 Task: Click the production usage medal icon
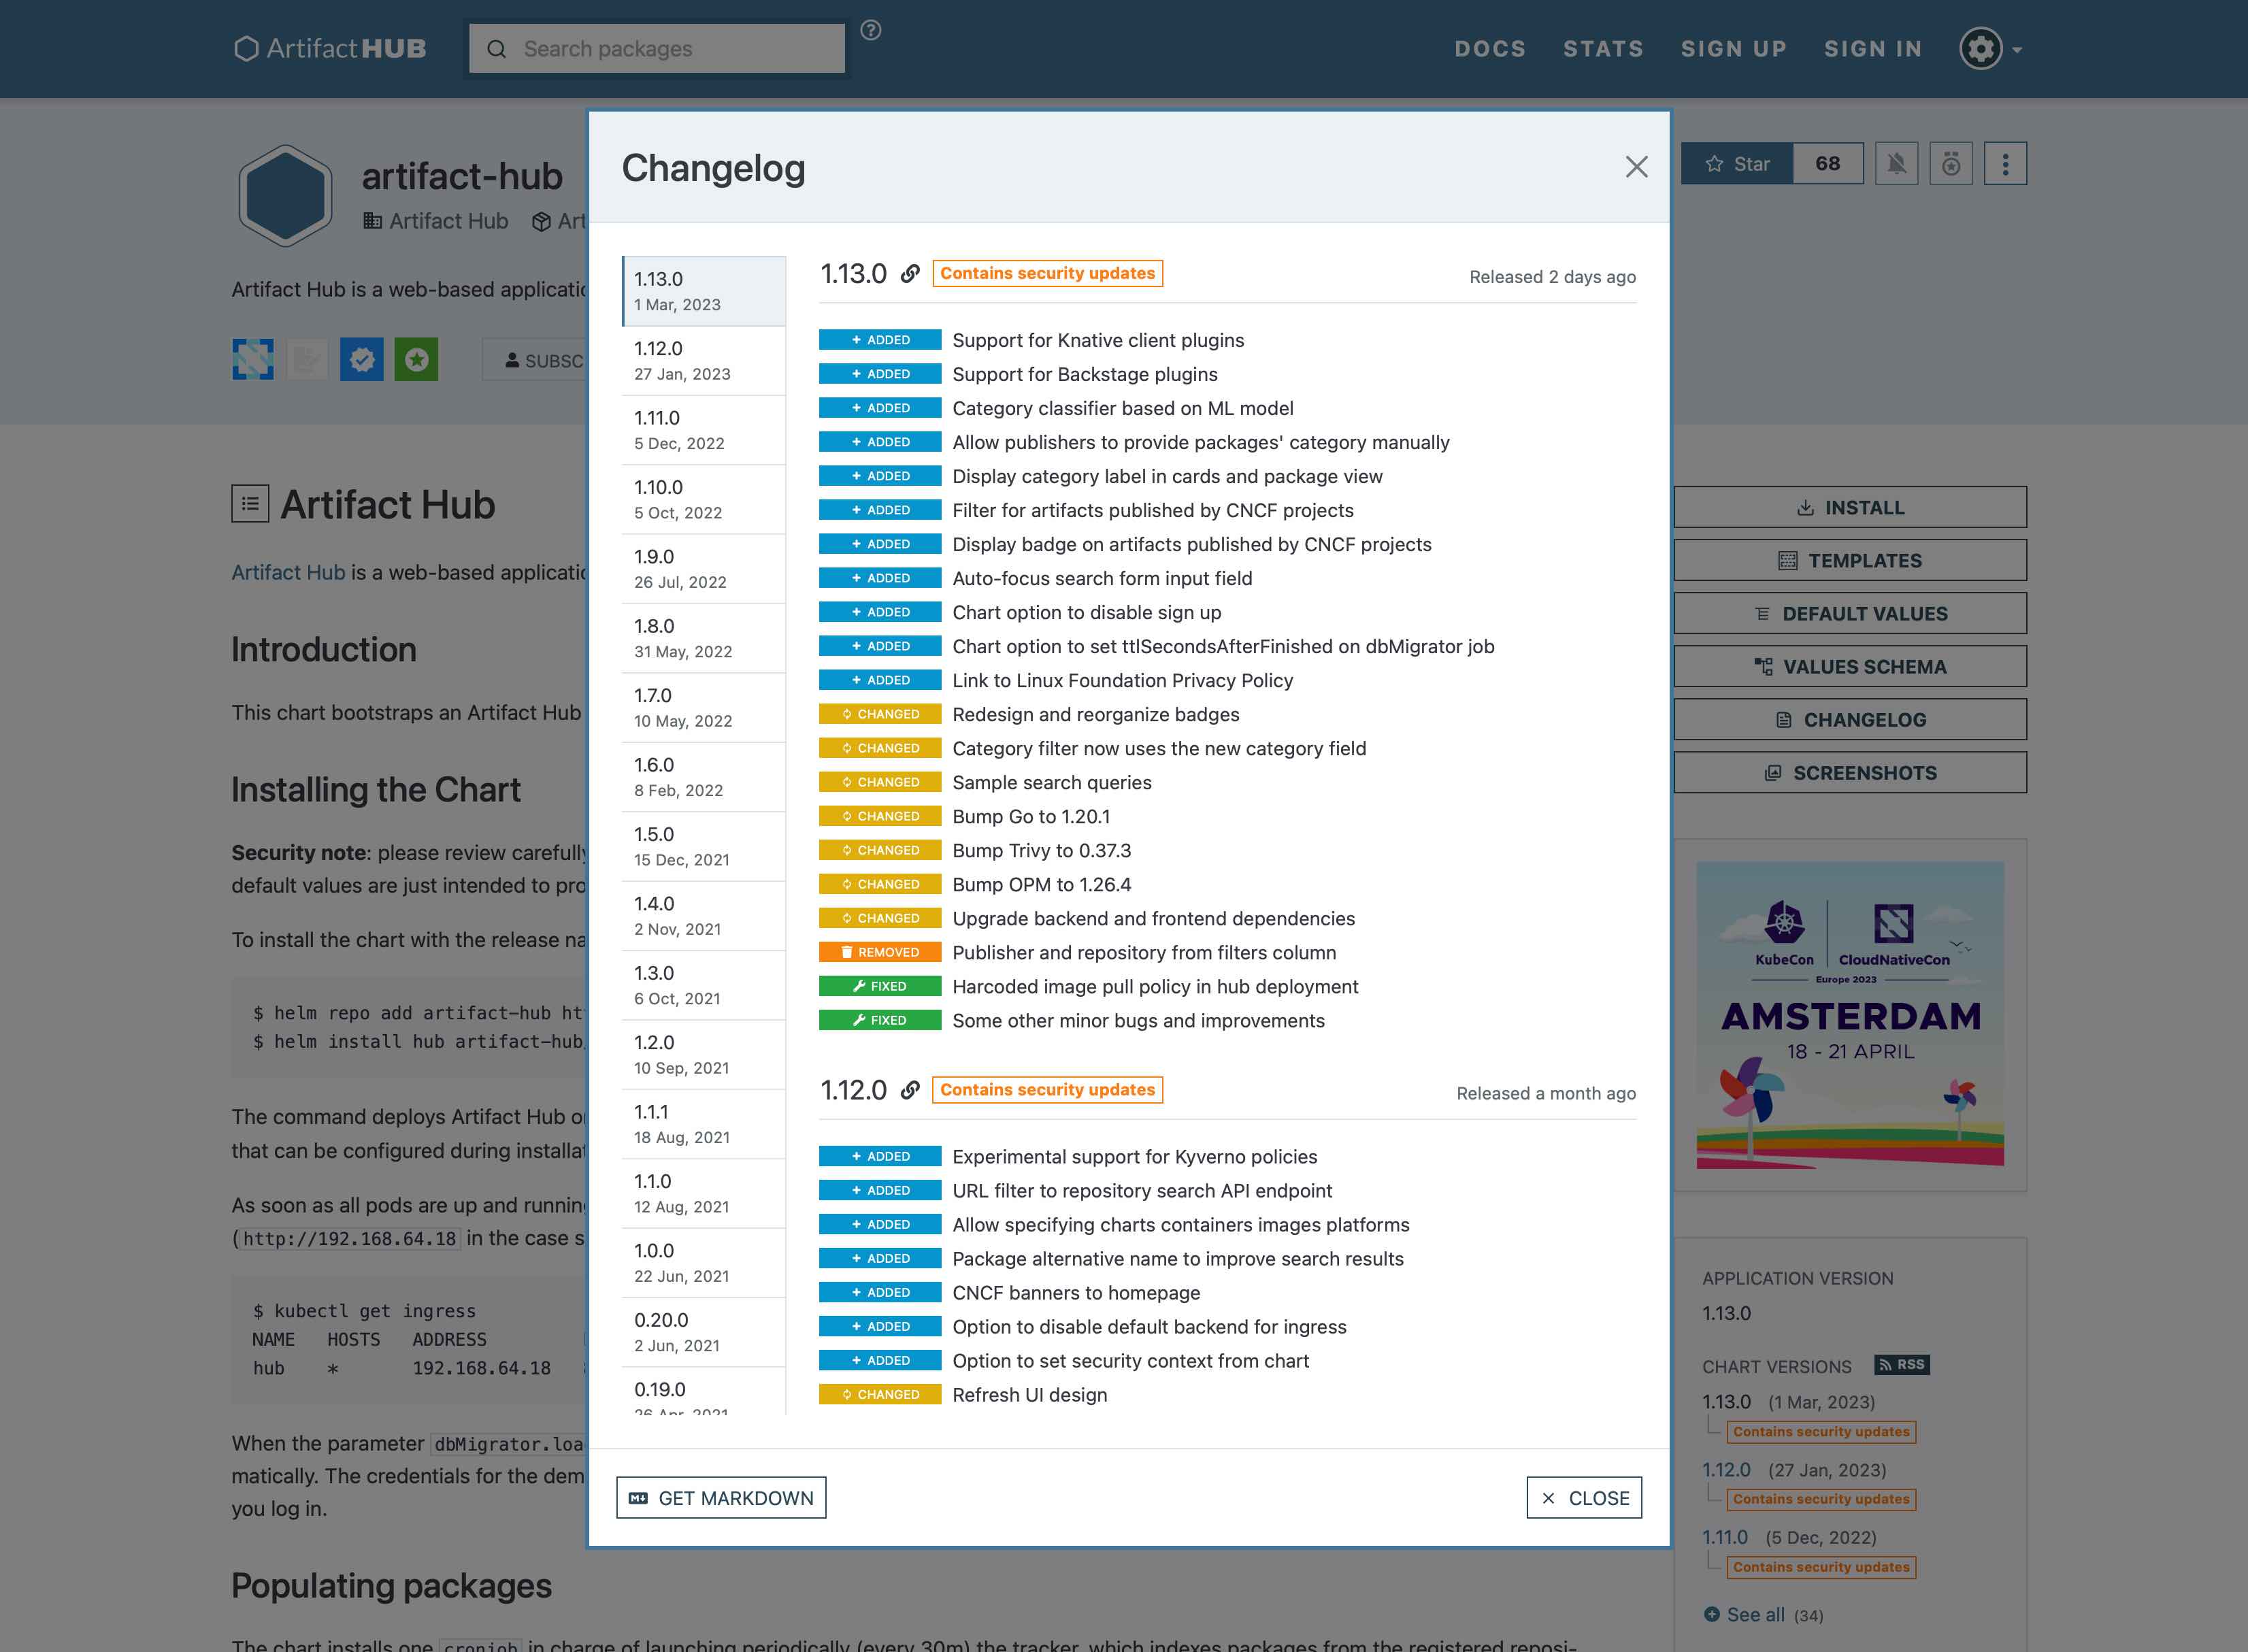[1950, 164]
